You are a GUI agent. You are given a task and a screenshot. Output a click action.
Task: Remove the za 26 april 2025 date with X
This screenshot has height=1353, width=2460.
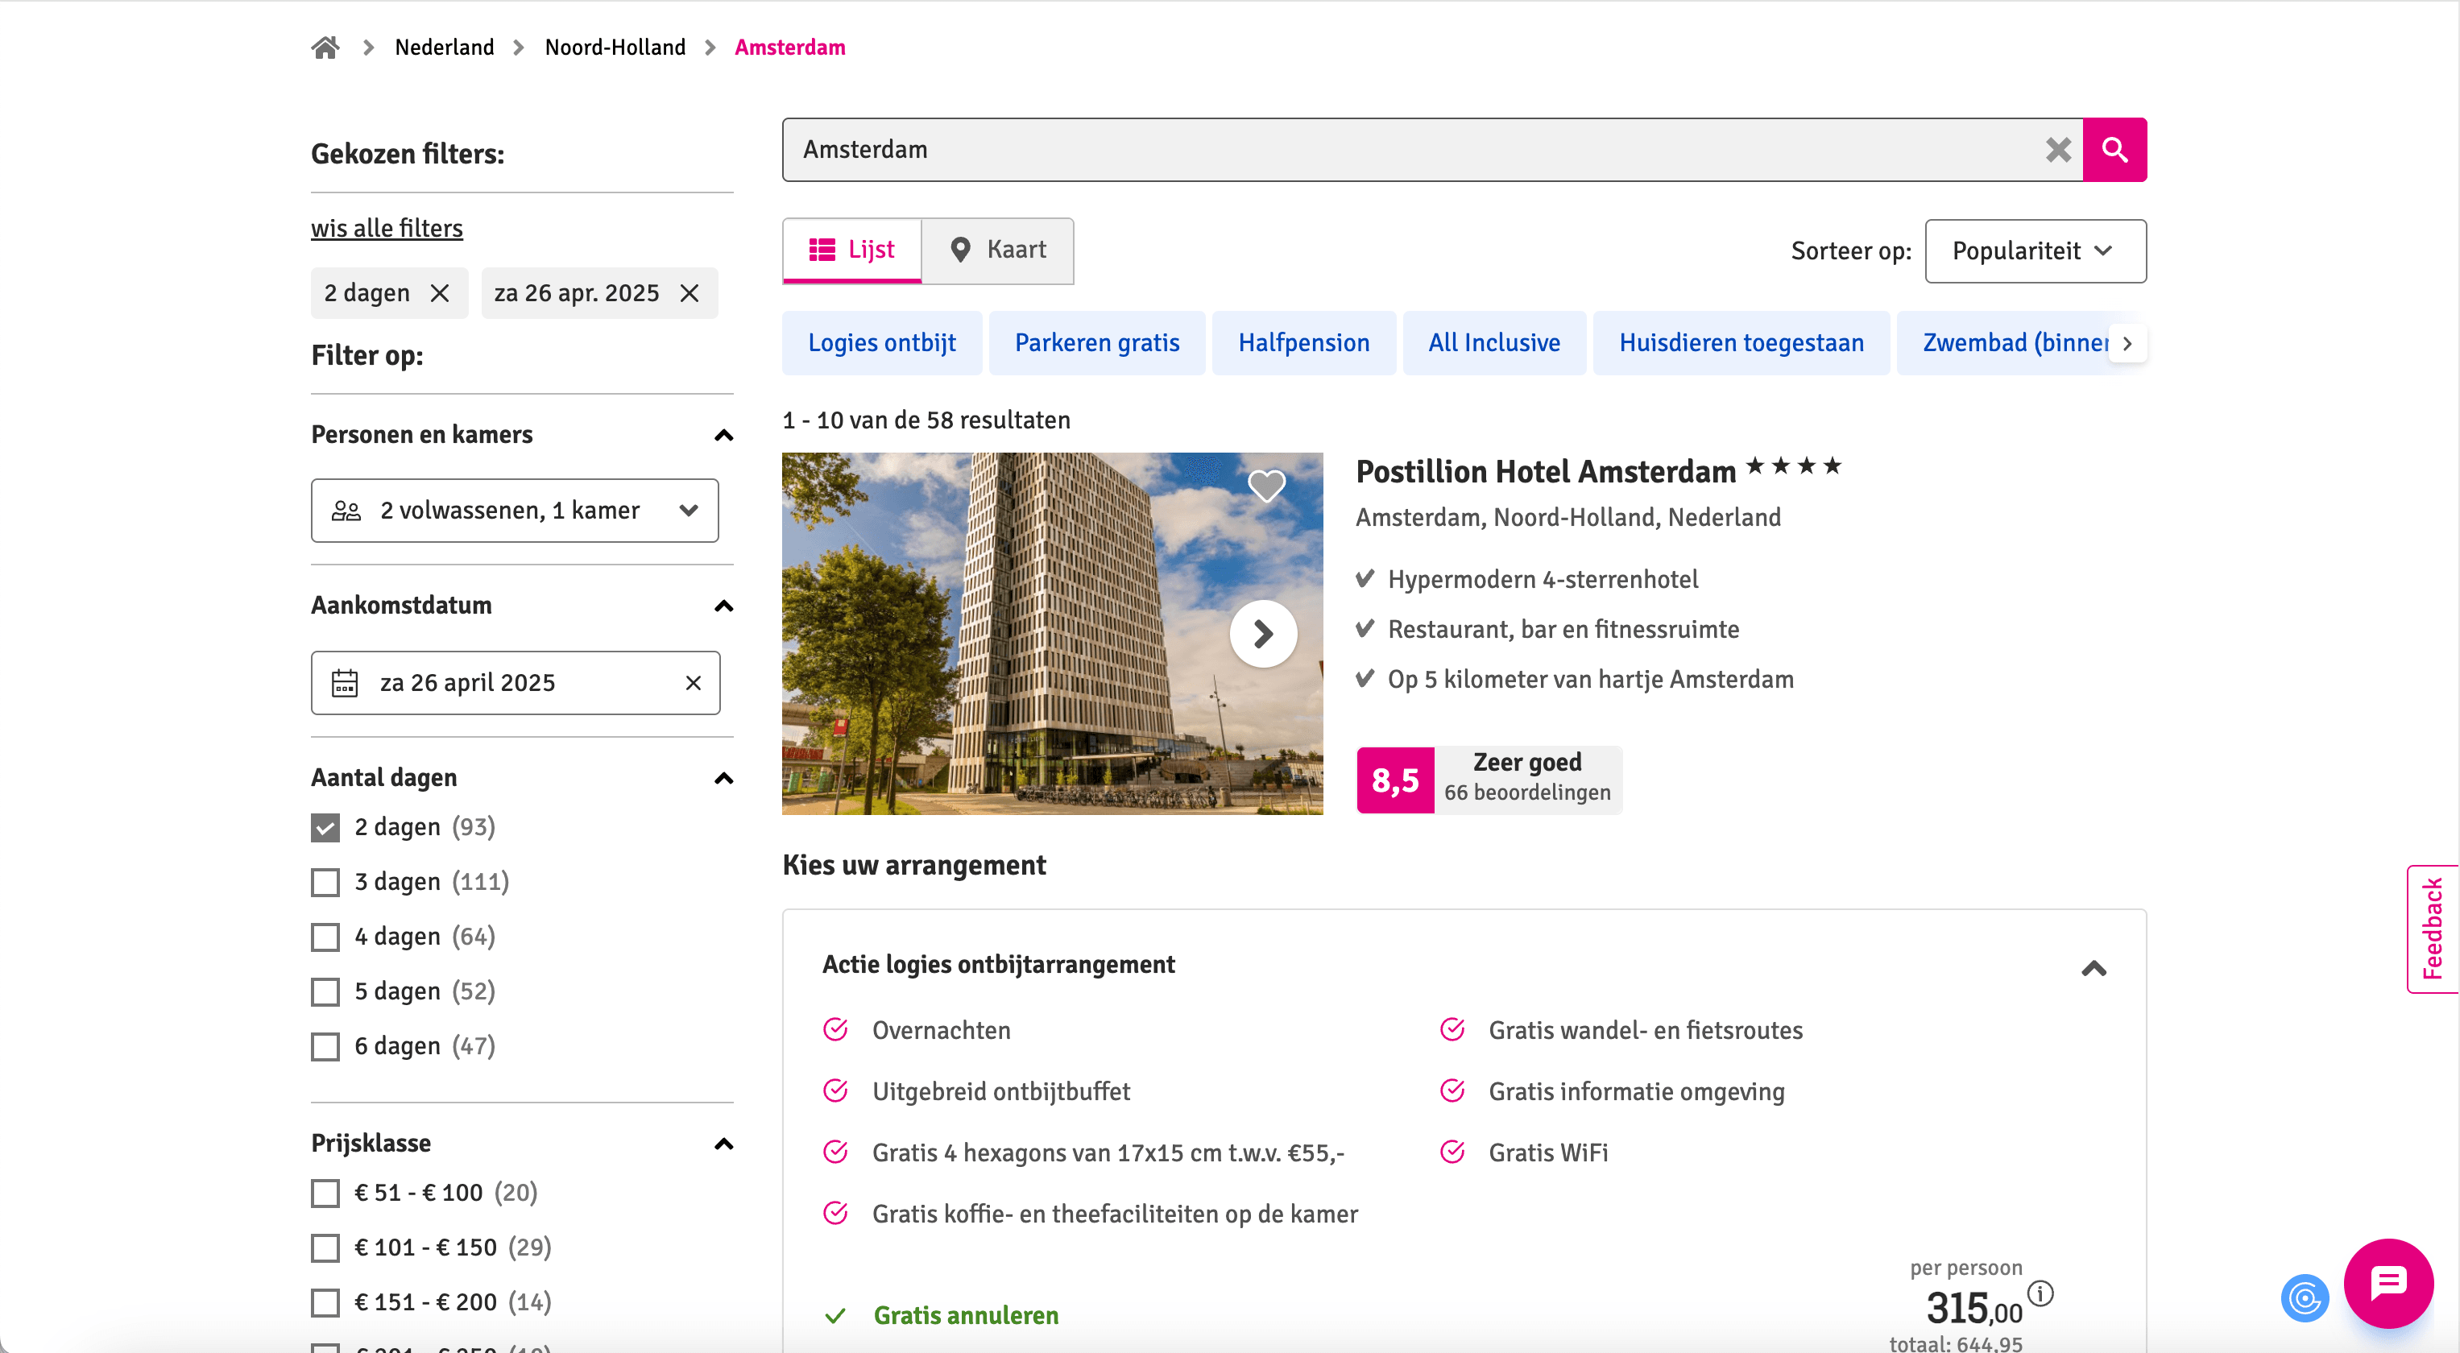pyautogui.click(x=693, y=683)
